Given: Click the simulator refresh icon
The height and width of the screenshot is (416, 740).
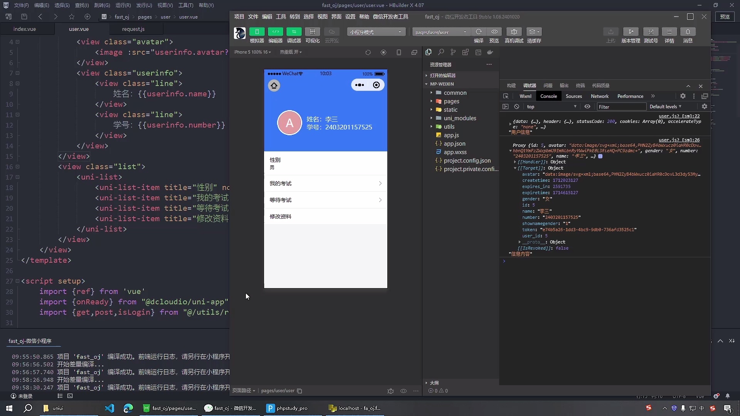Looking at the screenshot, I should (x=368, y=52).
